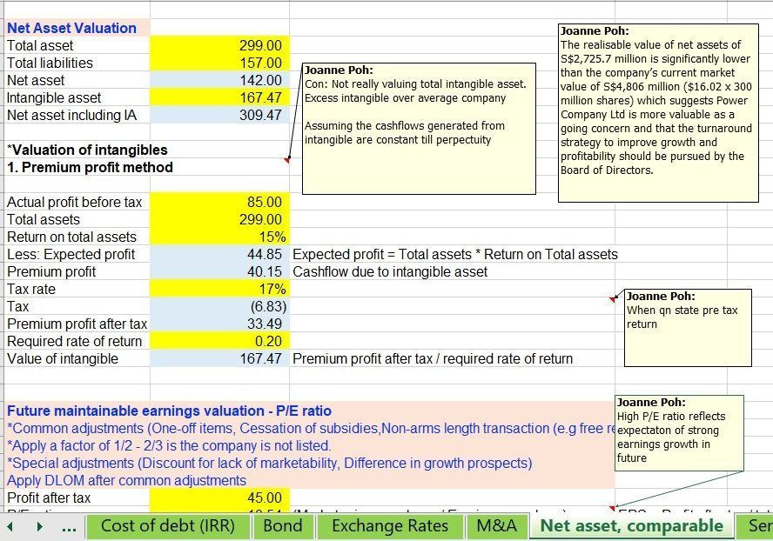Screen dimensions: 773x541
Task: Open the Exchange Rates sheet tab
Action: click(x=390, y=525)
